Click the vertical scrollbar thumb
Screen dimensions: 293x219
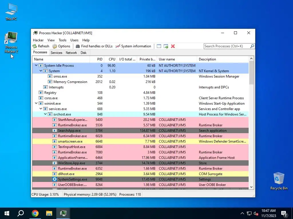(251, 73)
